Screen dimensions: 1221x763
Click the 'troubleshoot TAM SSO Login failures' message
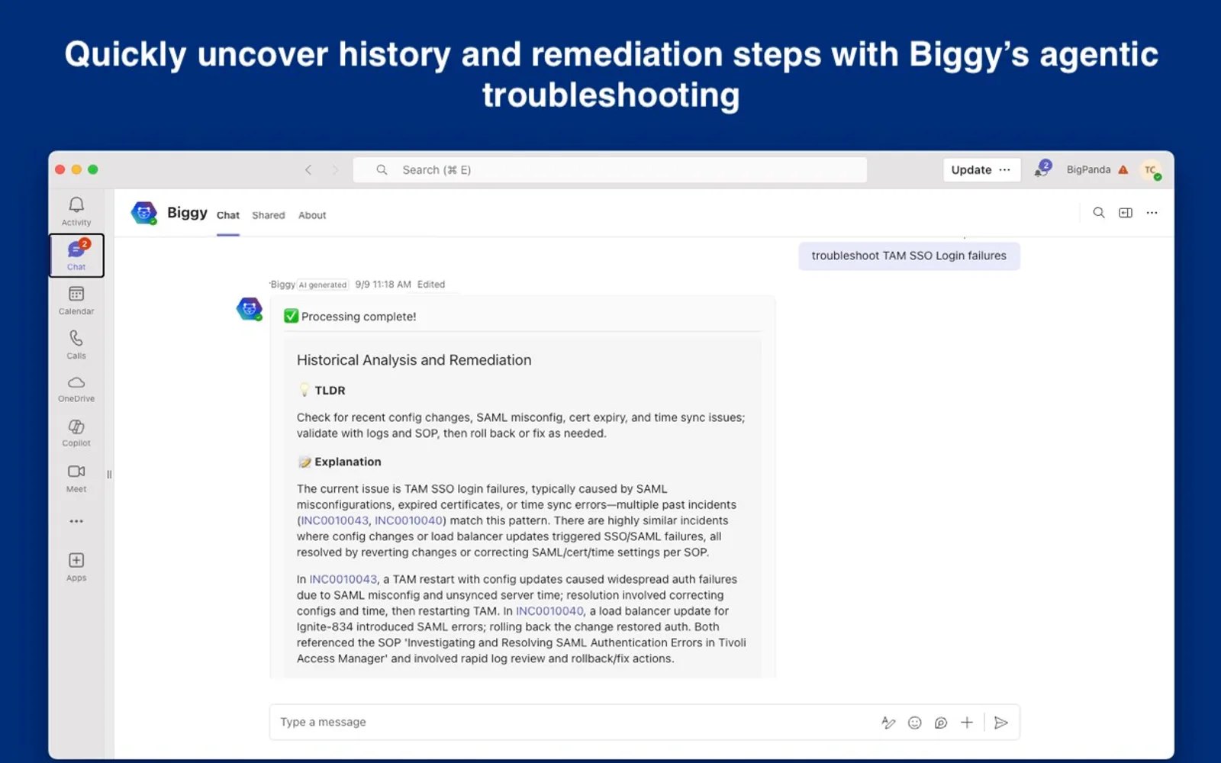(909, 256)
